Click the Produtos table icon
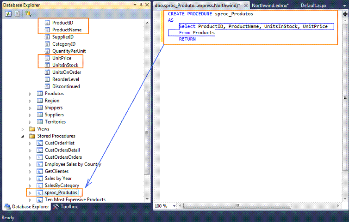Image resolution: width=349 pixels, height=222 pixels. [40, 94]
